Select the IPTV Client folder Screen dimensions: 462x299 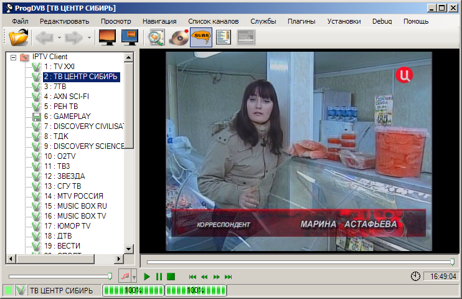point(50,57)
